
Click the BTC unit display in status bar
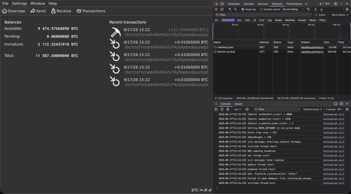[195, 190]
